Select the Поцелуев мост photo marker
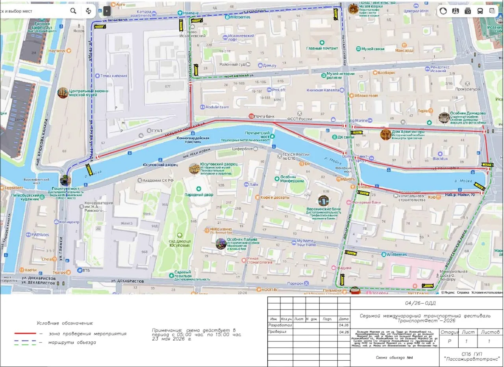 coord(65,180)
